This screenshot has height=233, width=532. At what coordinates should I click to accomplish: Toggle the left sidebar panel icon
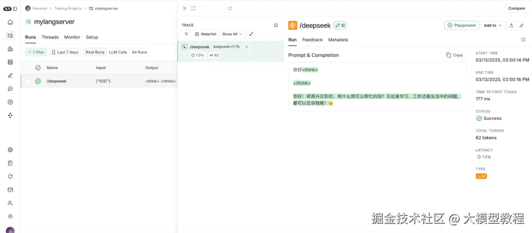pos(15,8)
